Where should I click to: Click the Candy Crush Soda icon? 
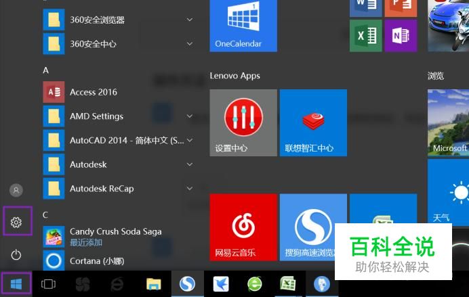54,237
